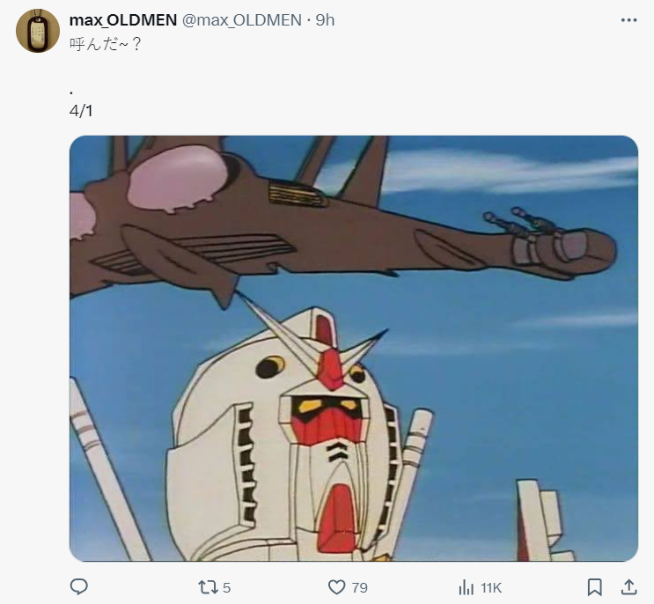Bookmark this tweet
This screenshot has width=654, height=604.
click(595, 586)
